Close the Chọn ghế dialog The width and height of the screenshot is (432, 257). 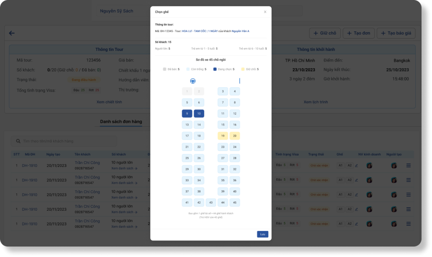265,12
